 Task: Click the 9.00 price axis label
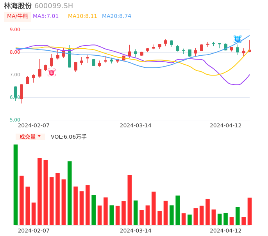[15, 30]
